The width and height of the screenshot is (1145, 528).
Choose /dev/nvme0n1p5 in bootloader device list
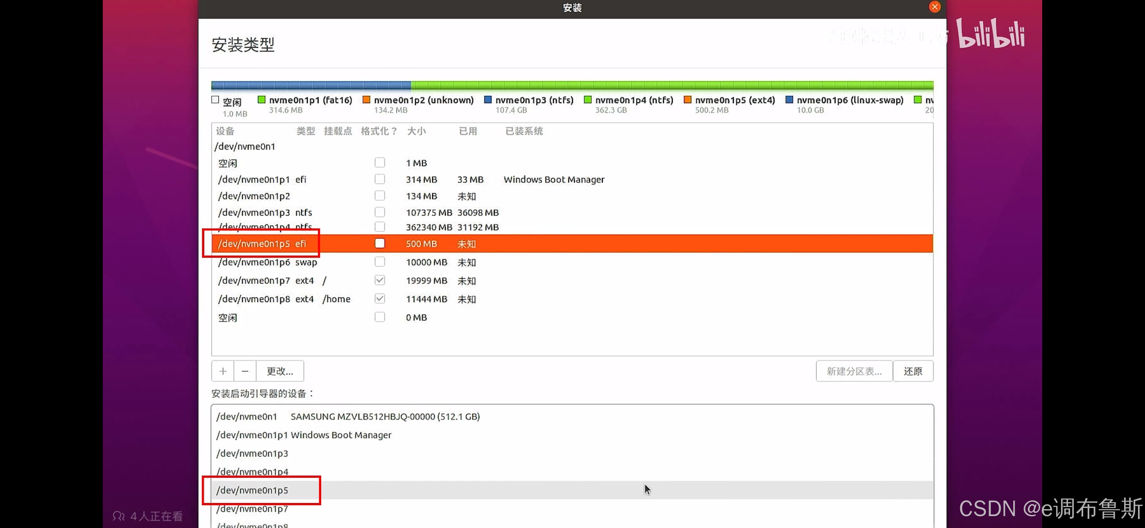point(572,490)
